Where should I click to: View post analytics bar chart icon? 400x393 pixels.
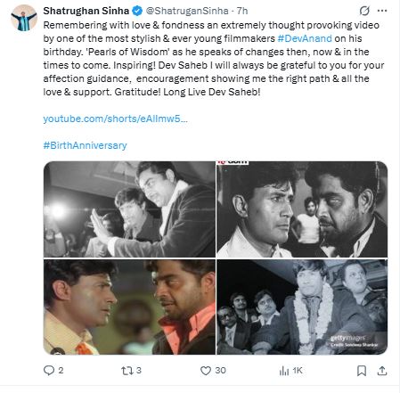284,371
